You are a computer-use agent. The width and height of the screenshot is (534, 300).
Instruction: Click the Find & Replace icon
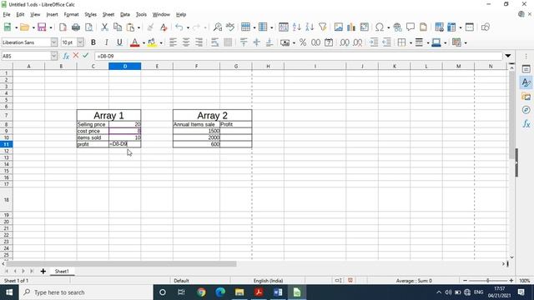point(217,27)
